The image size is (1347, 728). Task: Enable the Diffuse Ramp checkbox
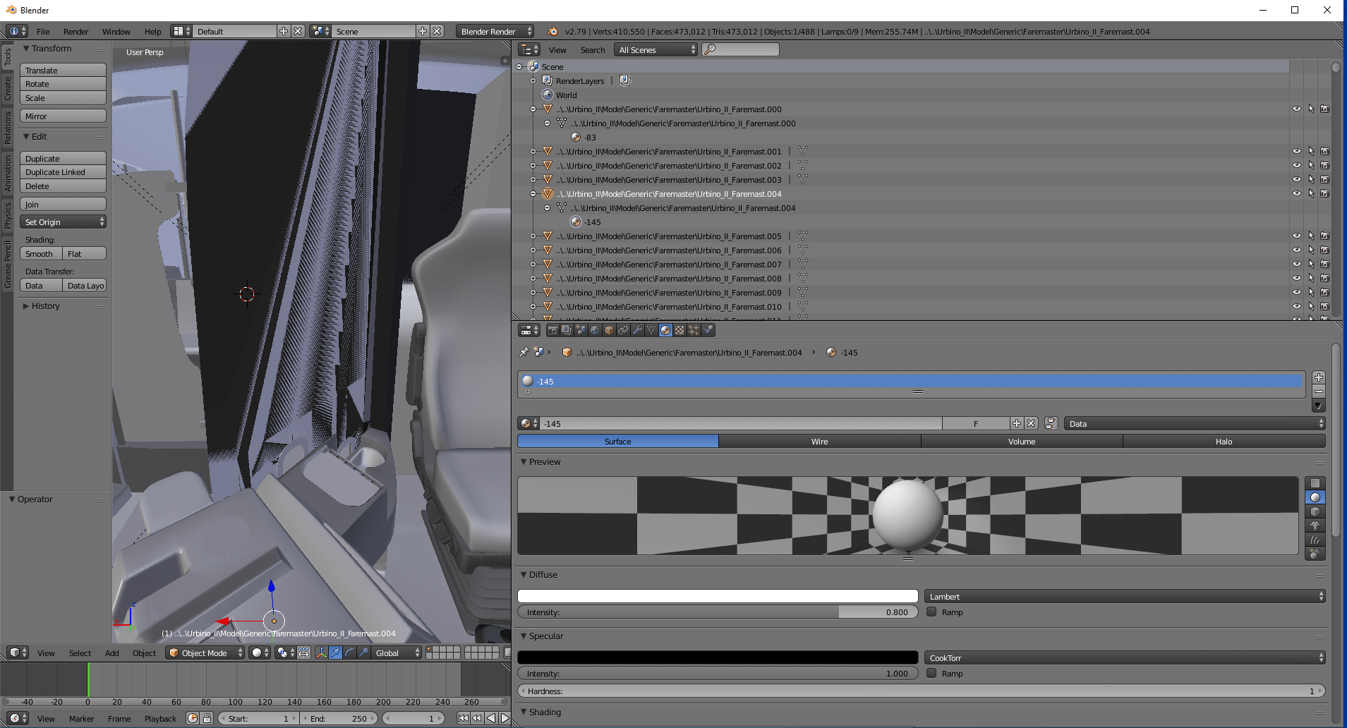931,612
